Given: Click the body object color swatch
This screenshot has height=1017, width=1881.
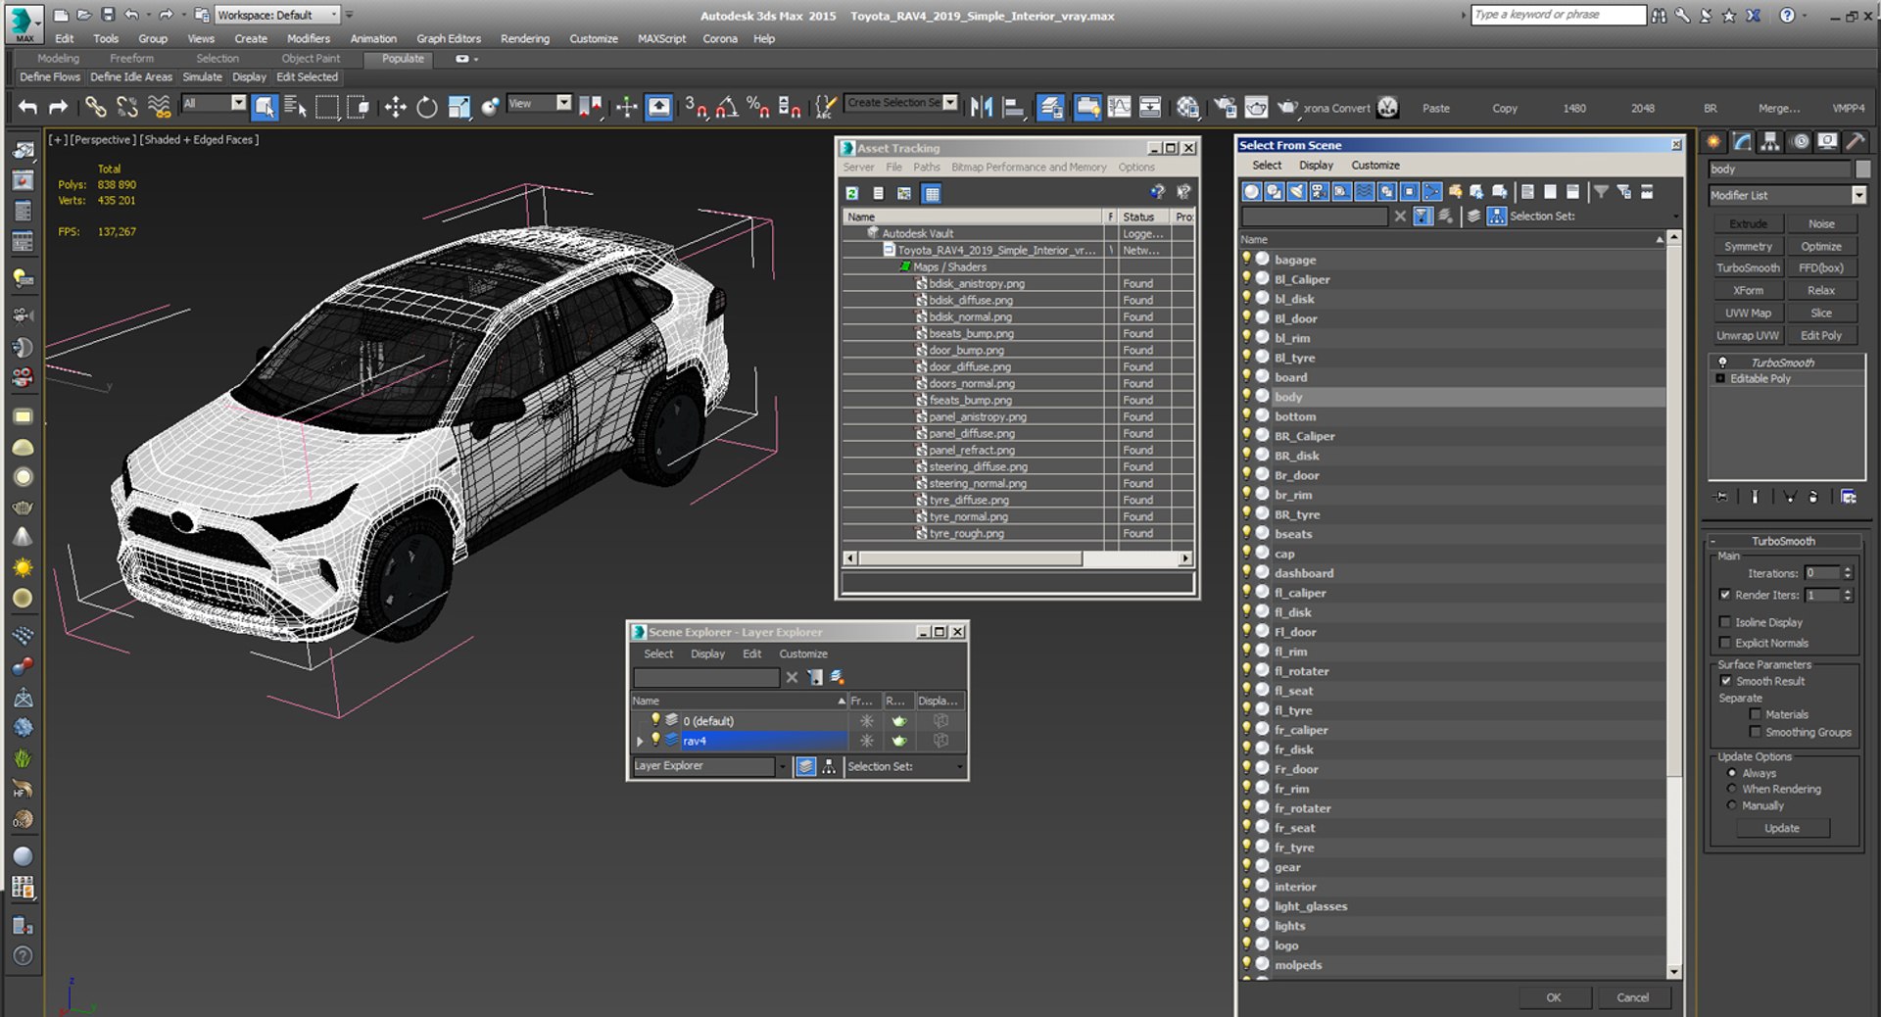Looking at the screenshot, I should click(x=1862, y=169).
